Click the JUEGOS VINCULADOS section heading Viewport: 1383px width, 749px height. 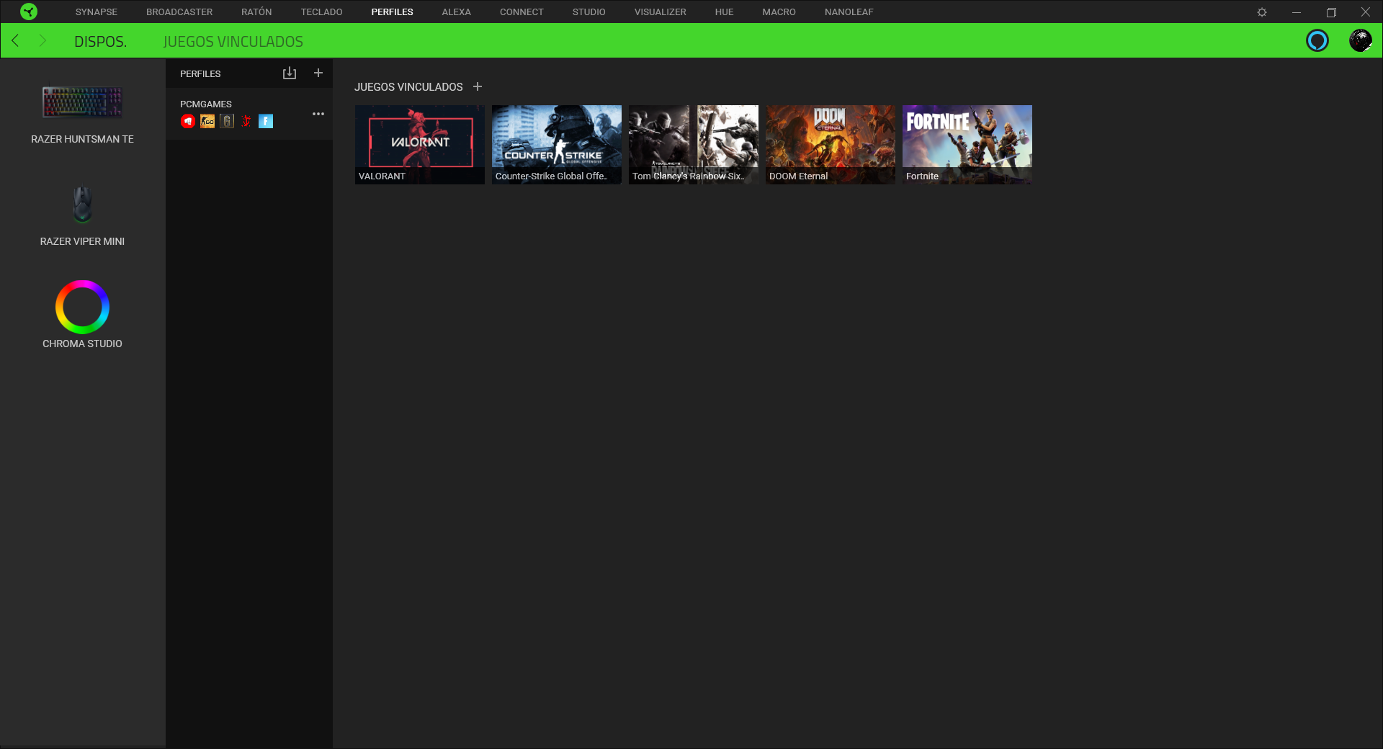click(x=408, y=86)
